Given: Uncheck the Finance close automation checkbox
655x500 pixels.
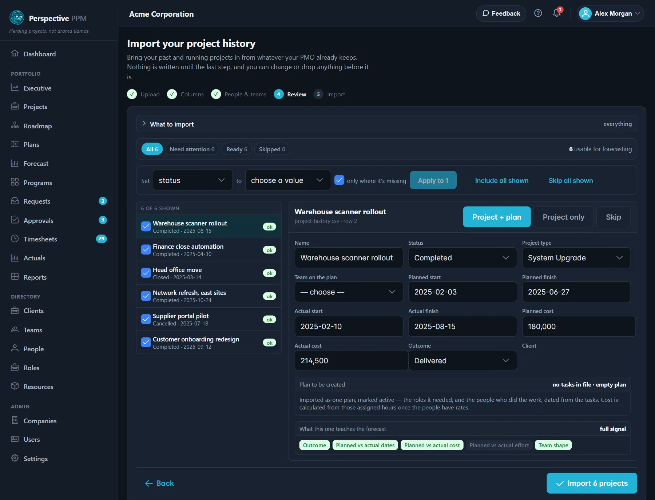Looking at the screenshot, I should 146,250.
